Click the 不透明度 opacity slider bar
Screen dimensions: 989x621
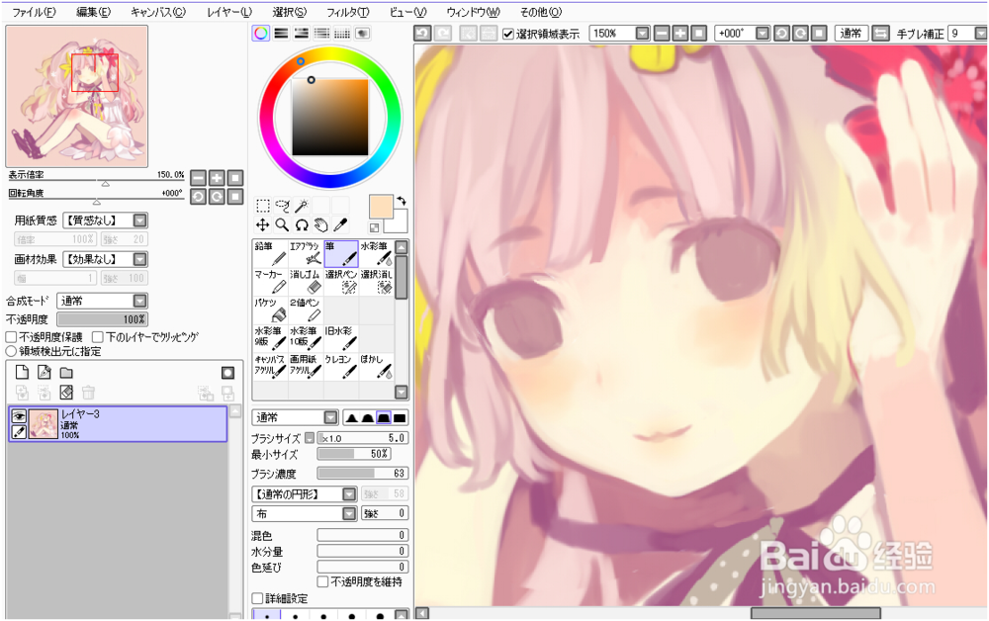tap(102, 319)
